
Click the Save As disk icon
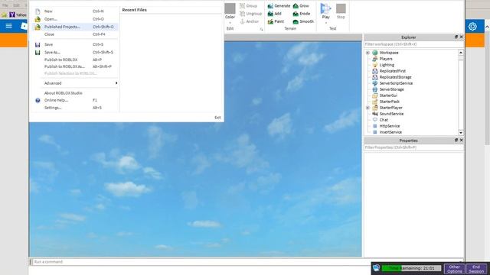coord(38,53)
